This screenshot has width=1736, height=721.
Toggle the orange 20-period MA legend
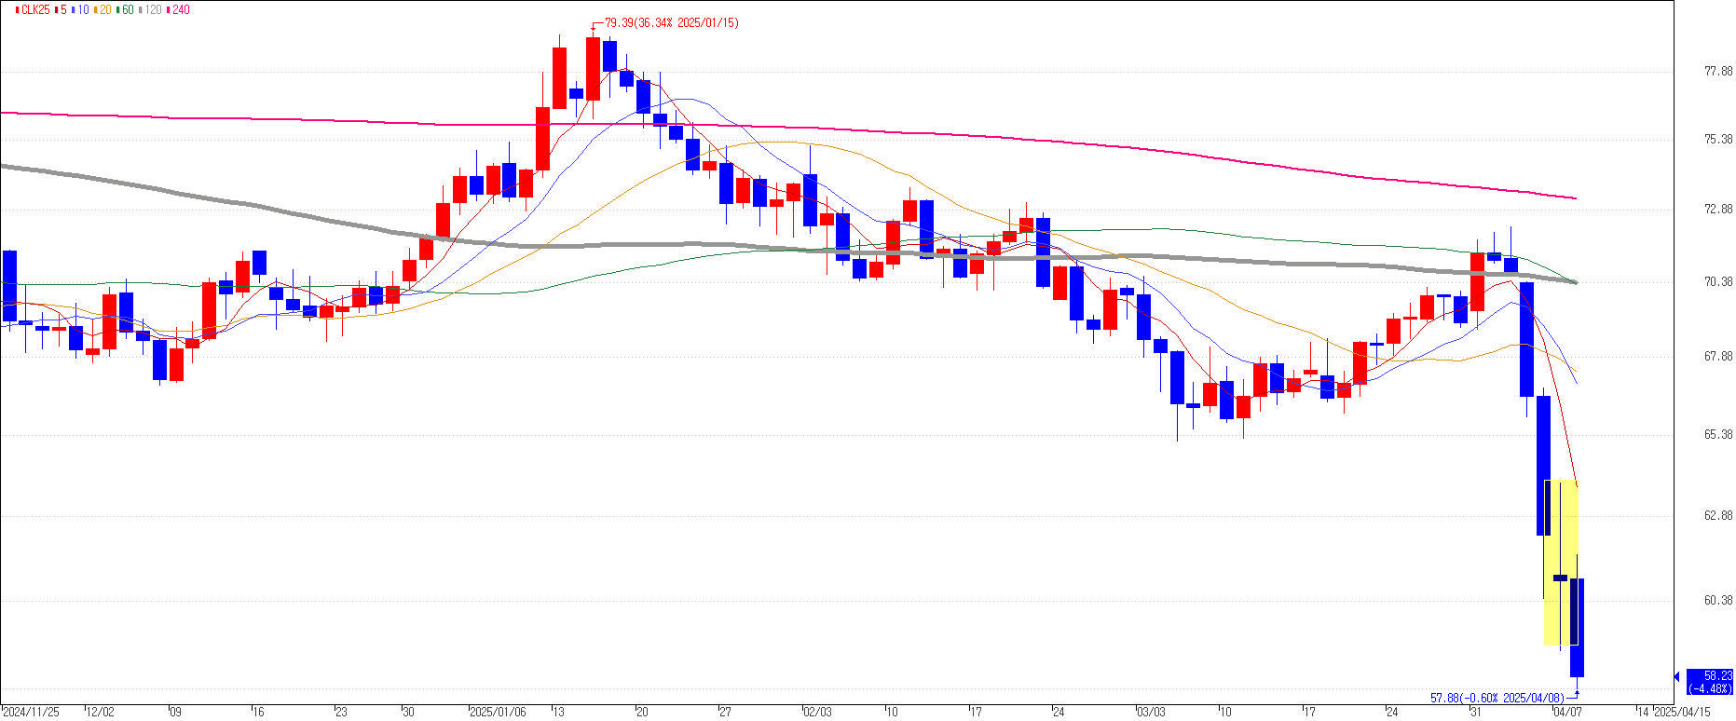coord(103,9)
